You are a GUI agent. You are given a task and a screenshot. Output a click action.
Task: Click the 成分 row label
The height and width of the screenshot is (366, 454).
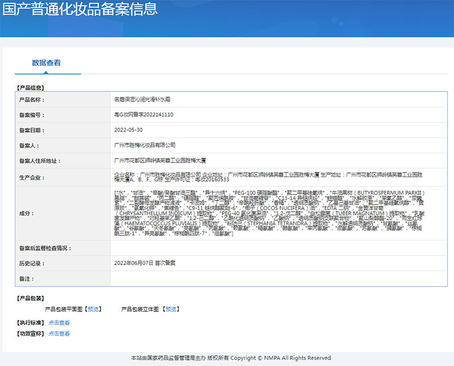click(27, 213)
